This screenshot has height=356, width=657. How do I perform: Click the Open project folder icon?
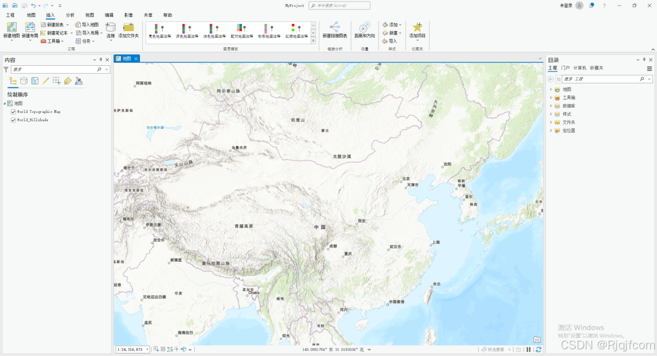click(15, 5)
